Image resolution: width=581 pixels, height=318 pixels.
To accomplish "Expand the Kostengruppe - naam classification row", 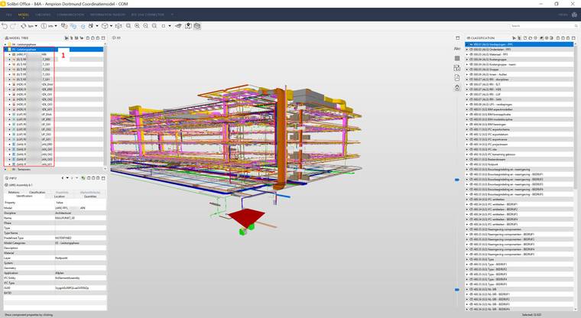I will pos(467,64).
